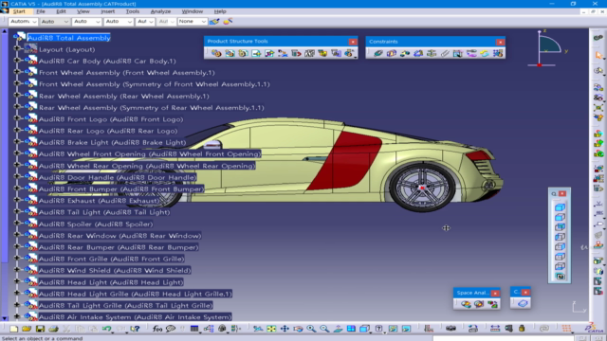The width and height of the screenshot is (607, 341).
Task: Click the Part icon in Product Structure Tools
Action: [x=243, y=53]
